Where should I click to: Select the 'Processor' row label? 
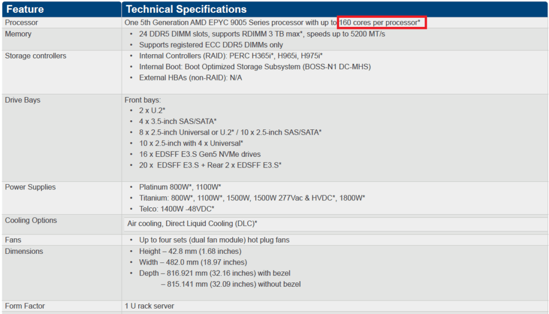click(21, 23)
